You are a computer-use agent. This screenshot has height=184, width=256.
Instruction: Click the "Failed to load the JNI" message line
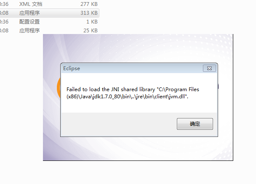133,89
